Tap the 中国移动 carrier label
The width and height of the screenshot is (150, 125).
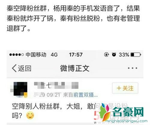pos(36,55)
